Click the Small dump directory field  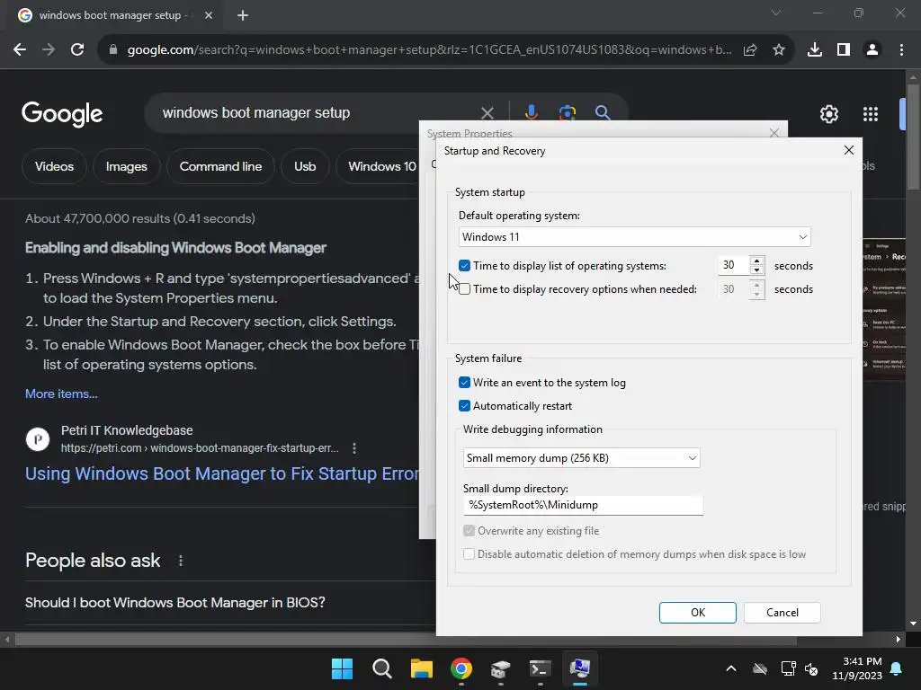[x=583, y=505]
